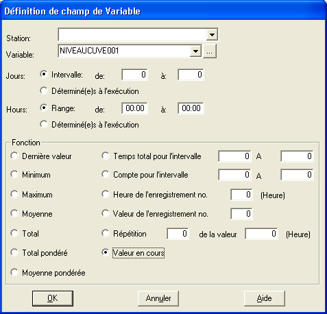
Task: Confirm the dialog with OK button
Action: tap(53, 298)
